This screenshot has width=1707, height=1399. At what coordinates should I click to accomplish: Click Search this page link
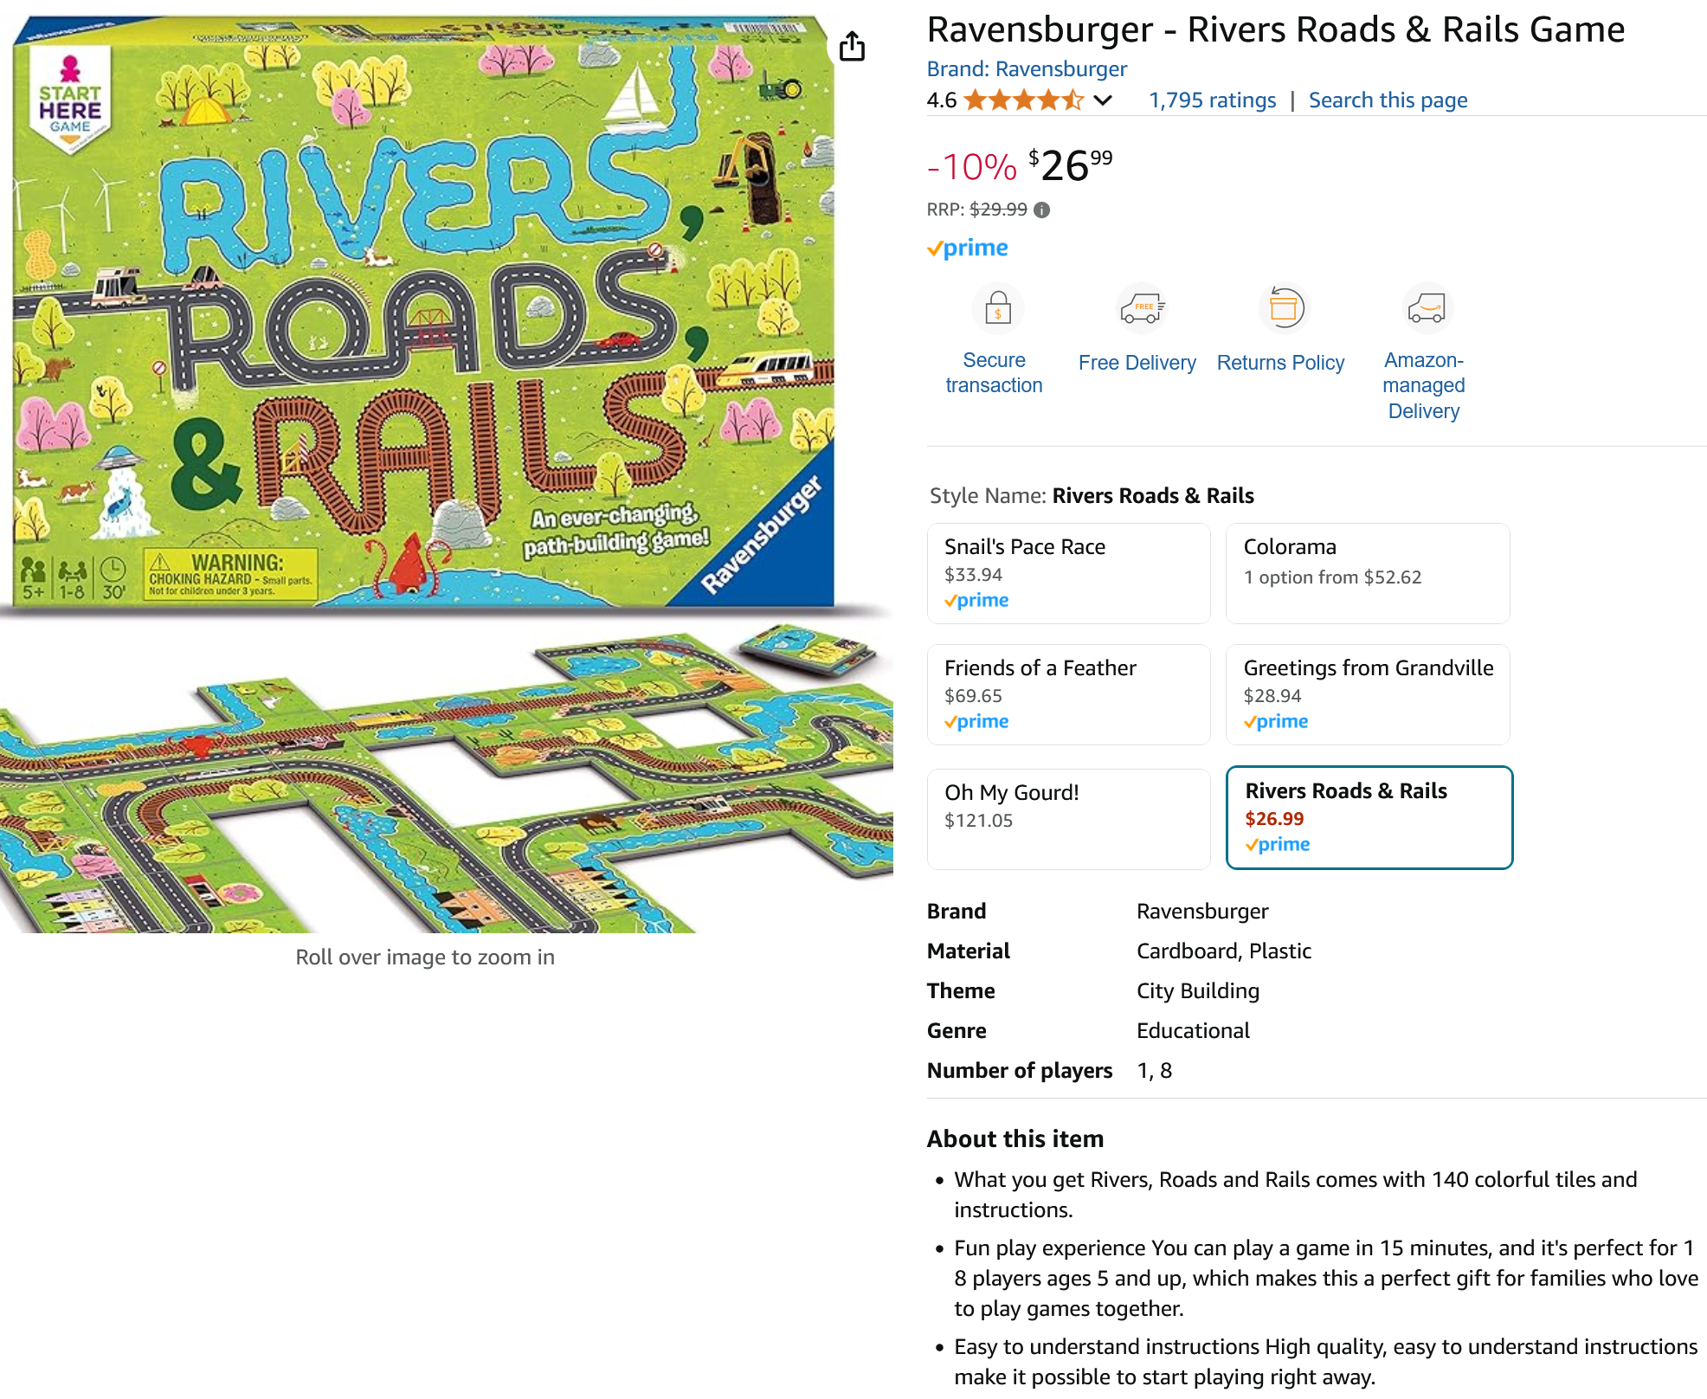point(1388,100)
